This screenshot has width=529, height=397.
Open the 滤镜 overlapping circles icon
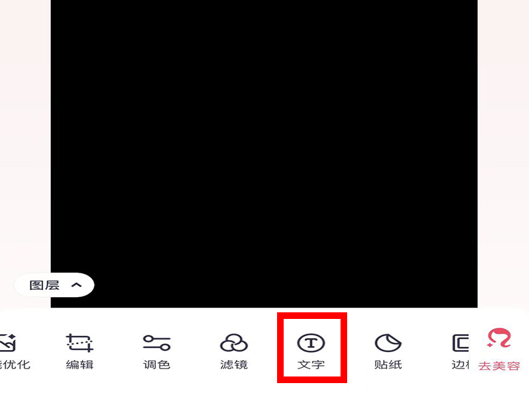[x=234, y=343]
